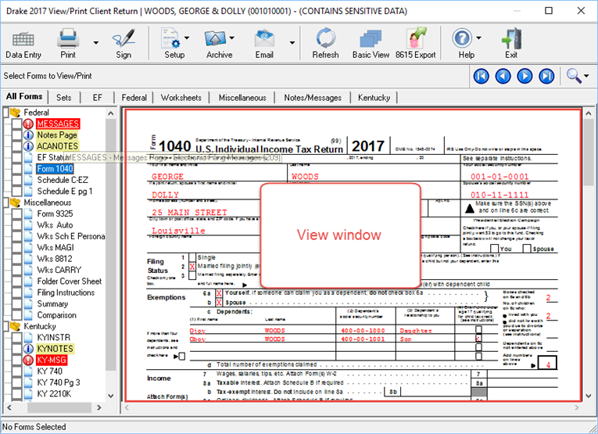The image size is (598, 434).
Task: Click info icon beside KYNOTES
Action: pos(29,349)
